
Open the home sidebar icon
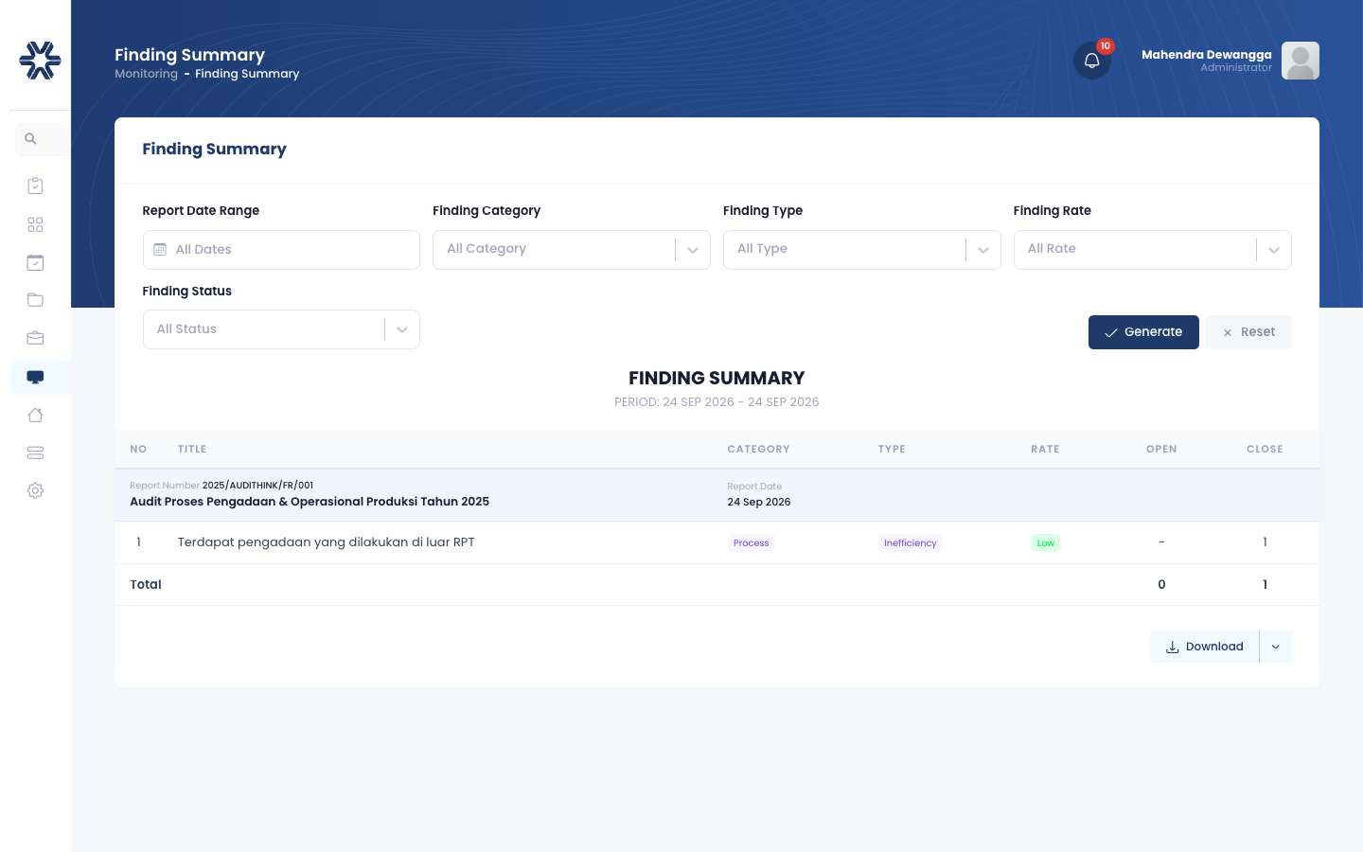point(35,415)
